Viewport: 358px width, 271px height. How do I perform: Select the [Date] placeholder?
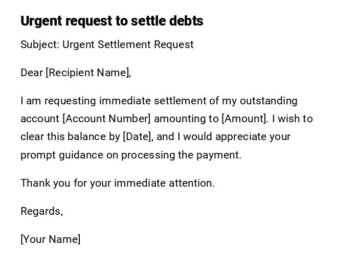pos(138,137)
